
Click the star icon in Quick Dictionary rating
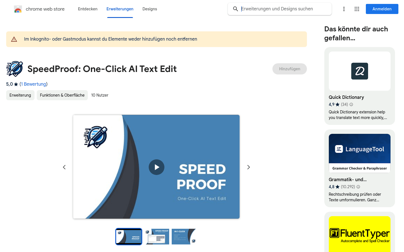click(x=338, y=104)
